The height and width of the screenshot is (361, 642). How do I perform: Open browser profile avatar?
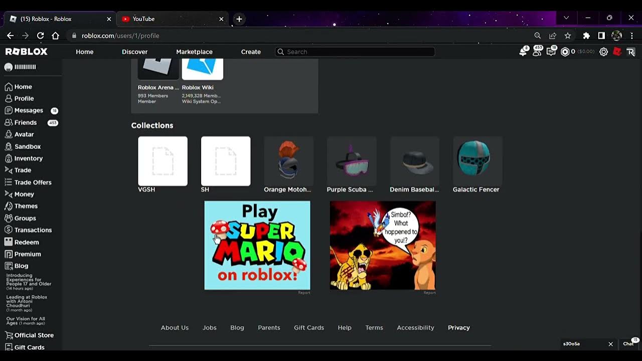pos(617,36)
